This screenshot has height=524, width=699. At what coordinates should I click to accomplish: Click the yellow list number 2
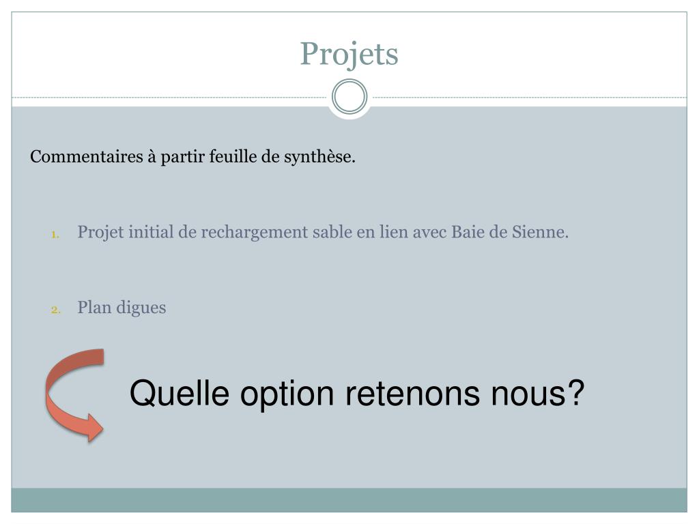[x=55, y=309]
